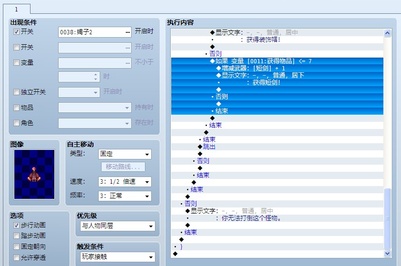Enable the 变量 condition checkbox
Viewport: 401px width, 266px height.
(16, 62)
